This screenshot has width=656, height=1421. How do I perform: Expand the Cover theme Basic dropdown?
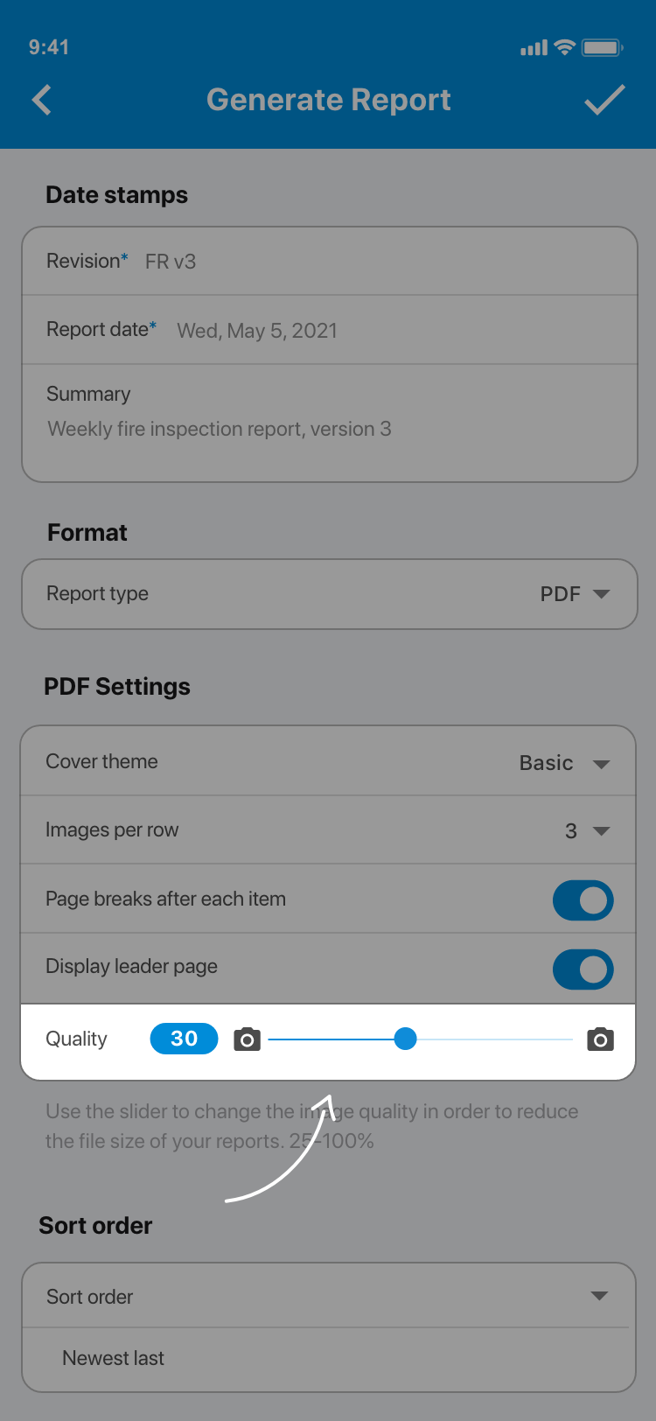pos(564,763)
